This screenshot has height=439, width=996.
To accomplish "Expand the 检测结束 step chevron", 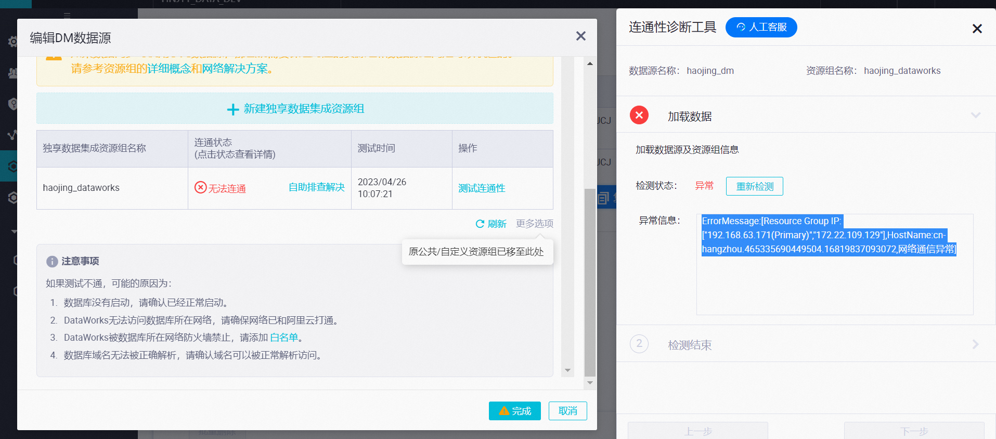I will click(975, 344).
